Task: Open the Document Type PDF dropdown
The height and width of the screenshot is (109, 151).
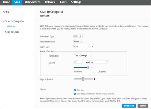Action: click(x=78, y=36)
